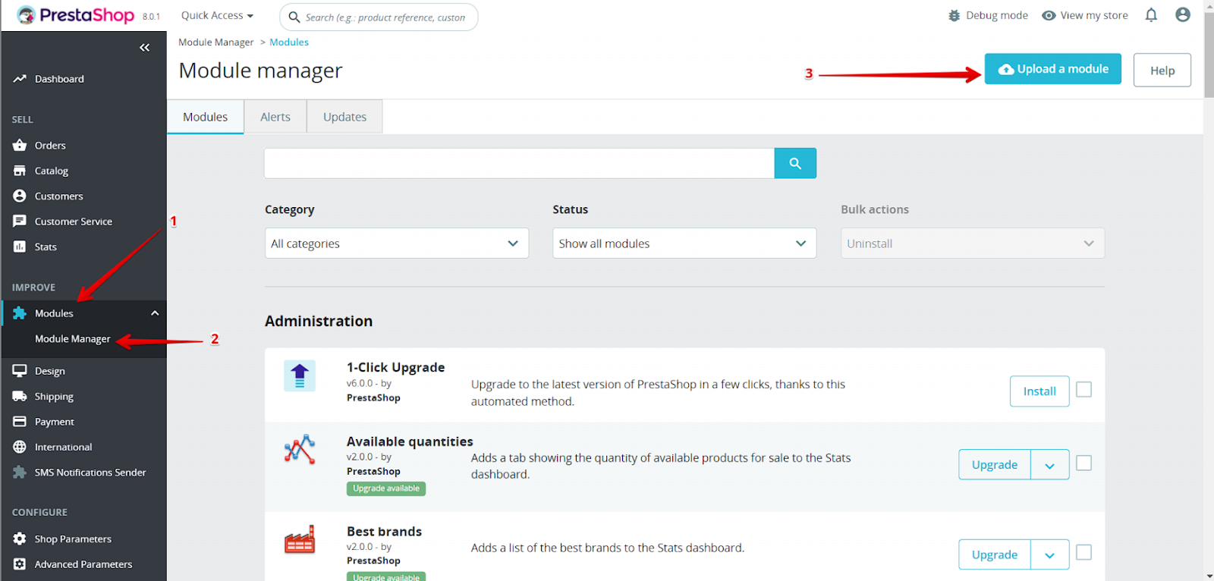Click the Shipping truck icon
Viewport: 1214px width, 581px height.
point(20,396)
